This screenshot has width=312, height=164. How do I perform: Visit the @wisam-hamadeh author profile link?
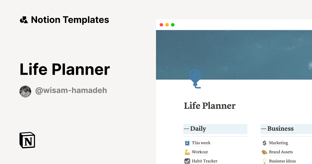71,91
